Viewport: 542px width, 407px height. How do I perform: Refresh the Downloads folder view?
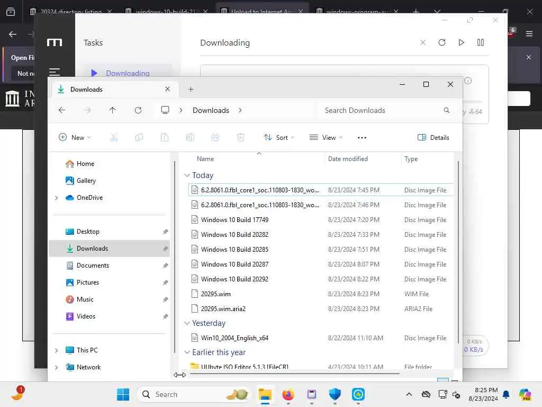click(138, 110)
